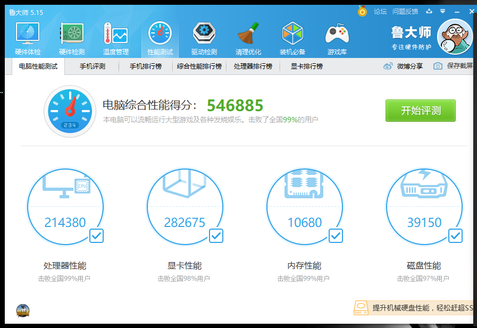Open 硬件体检 hardware checkup icon

coord(28,37)
